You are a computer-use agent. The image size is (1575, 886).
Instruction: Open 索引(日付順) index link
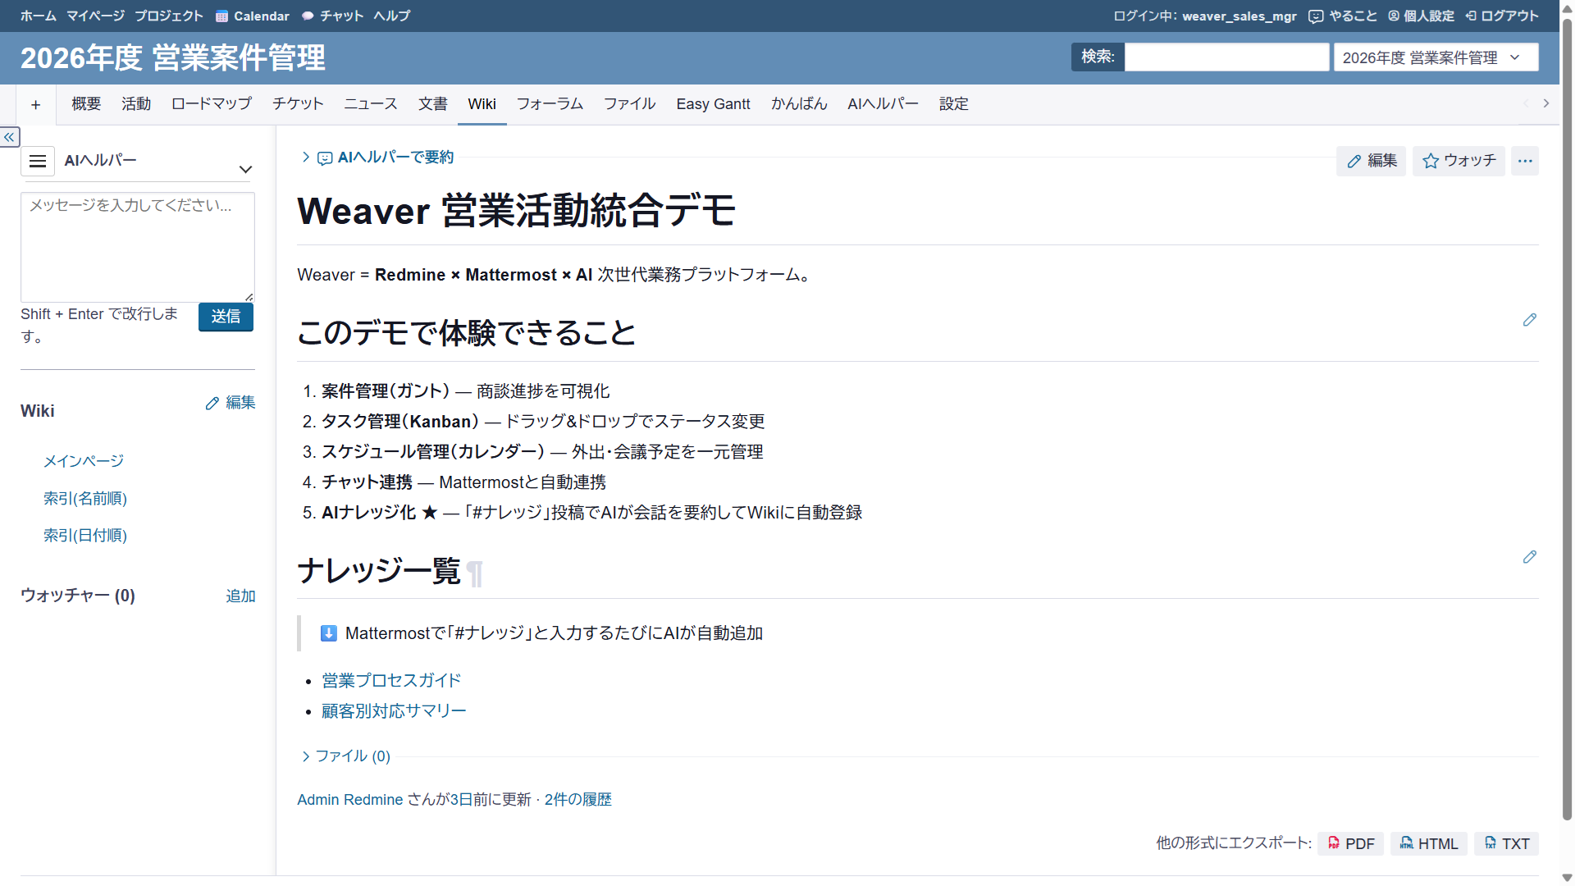[85, 535]
